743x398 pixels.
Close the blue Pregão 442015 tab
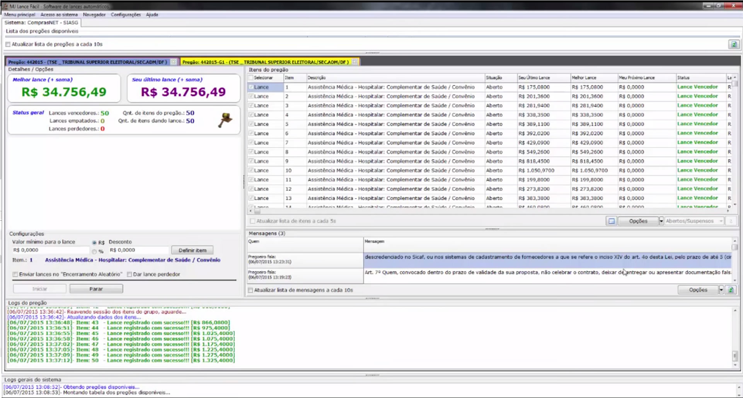[174, 62]
